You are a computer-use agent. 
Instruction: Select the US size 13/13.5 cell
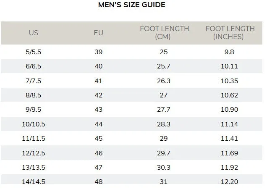(34, 167)
